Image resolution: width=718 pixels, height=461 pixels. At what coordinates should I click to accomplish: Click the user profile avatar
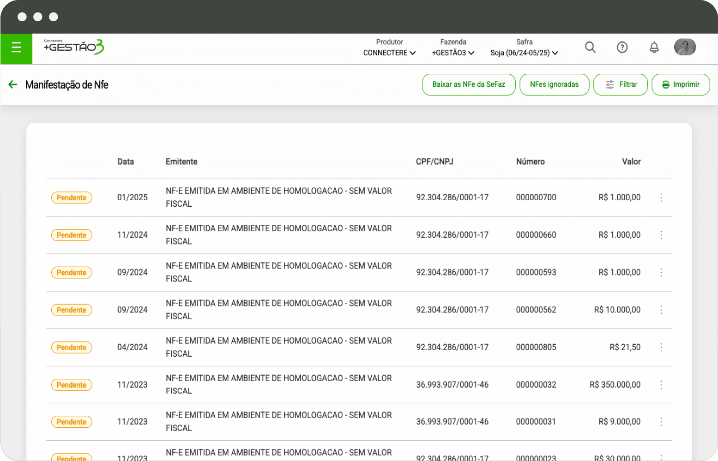684,47
